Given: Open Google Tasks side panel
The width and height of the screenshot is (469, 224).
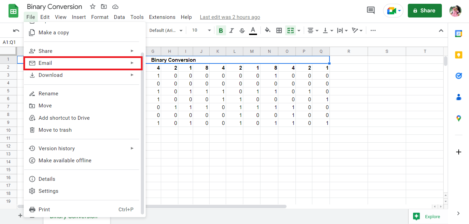Looking at the screenshot, I should click(x=458, y=76).
